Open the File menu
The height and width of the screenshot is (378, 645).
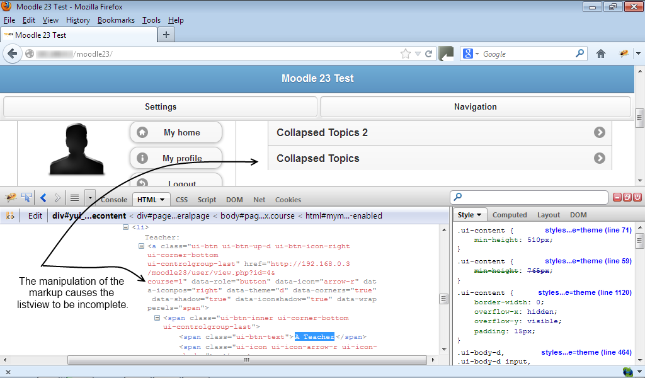(x=9, y=20)
